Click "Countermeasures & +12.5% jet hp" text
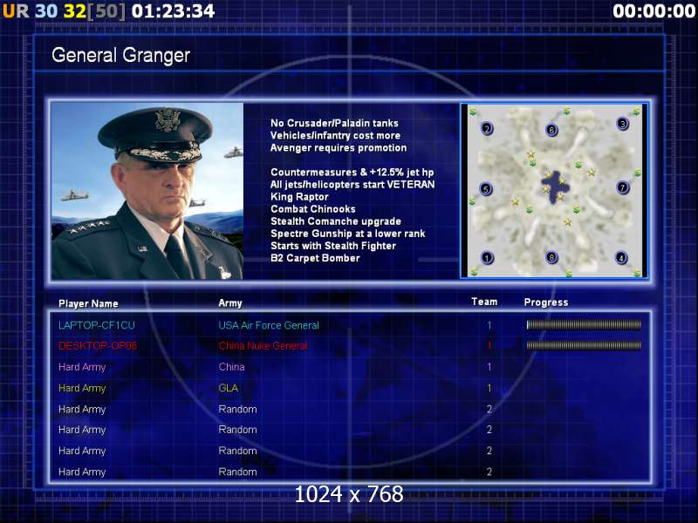Image resolution: width=698 pixels, height=523 pixels. (x=352, y=172)
